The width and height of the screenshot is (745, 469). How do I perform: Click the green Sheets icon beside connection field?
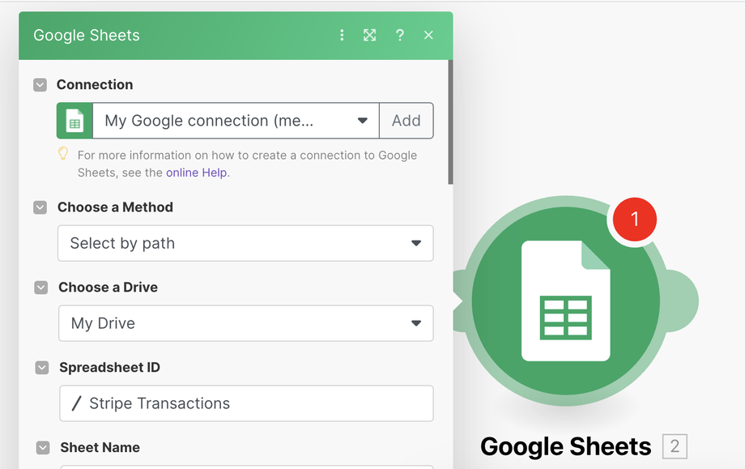pyautogui.click(x=74, y=121)
